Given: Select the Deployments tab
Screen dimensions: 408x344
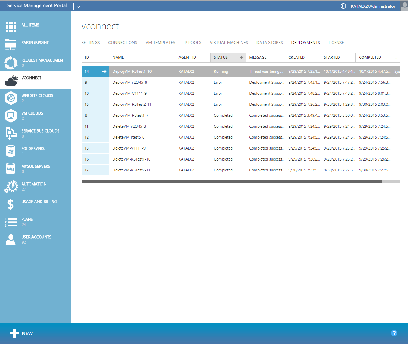Looking at the screenshot, I should pyautogui.click(x=306, y=43).
